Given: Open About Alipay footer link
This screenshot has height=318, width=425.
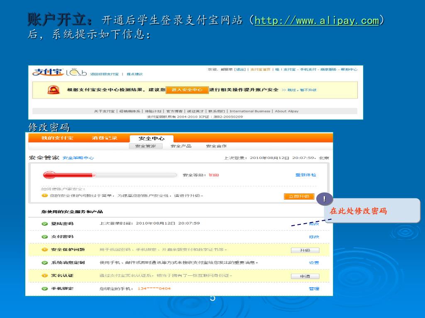Looking at the screenshot, I should (x=286, y=111).
